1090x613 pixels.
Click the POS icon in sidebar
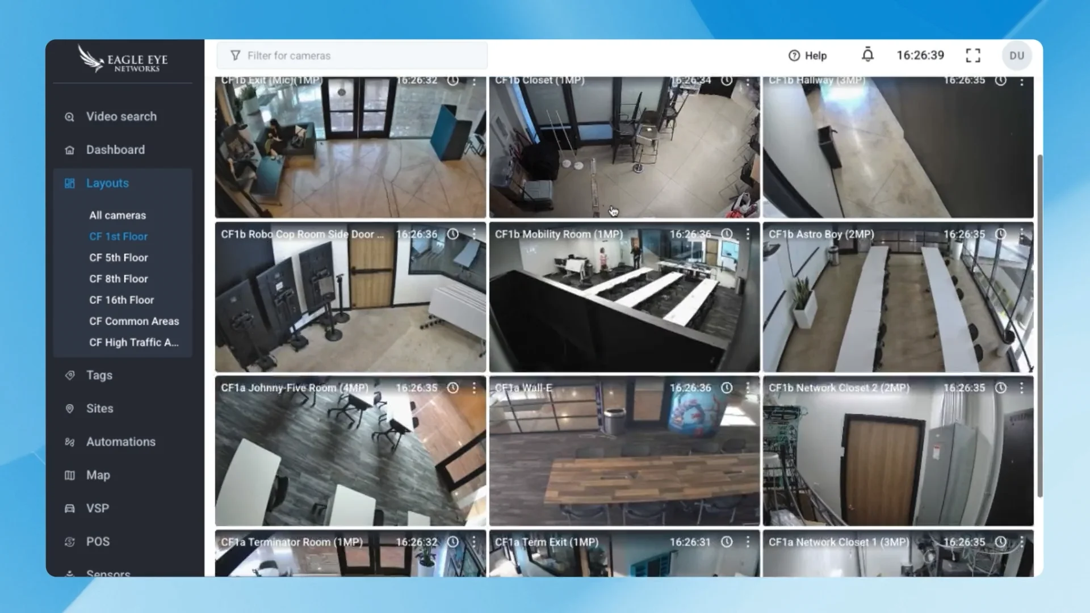[69, 542]
